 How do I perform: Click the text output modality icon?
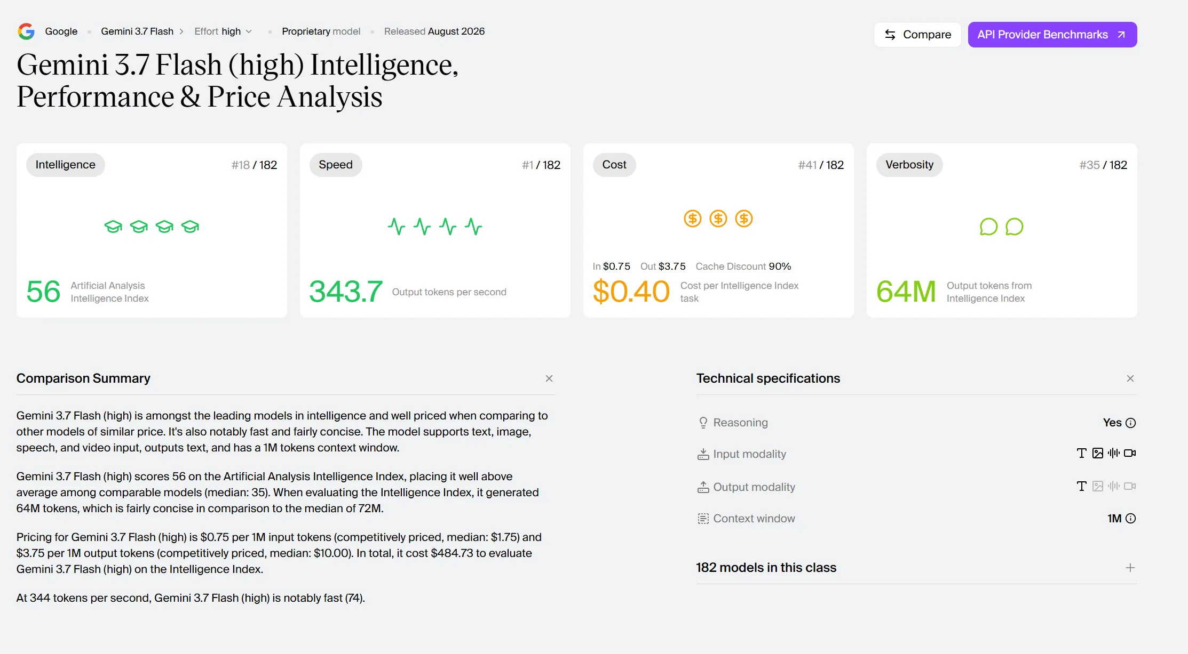click(1082, 486)
